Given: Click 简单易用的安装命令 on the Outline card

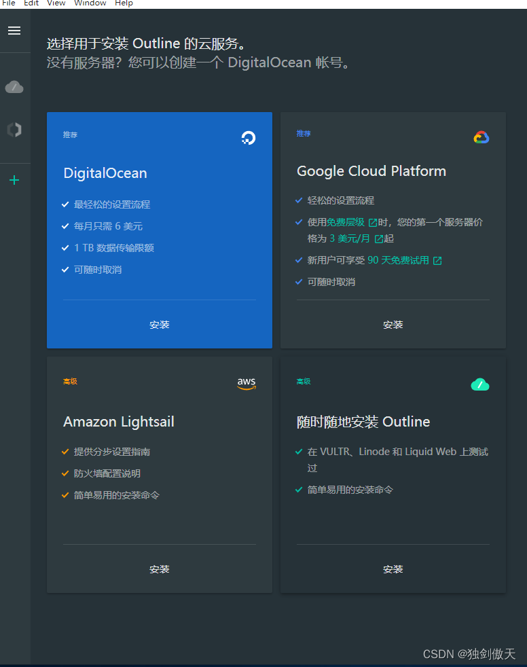Looking at the screenshot, I should 350,490.
